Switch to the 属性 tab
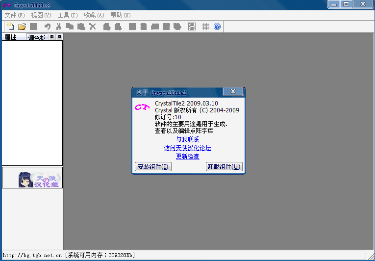375x261 pixels. point(14,37)
